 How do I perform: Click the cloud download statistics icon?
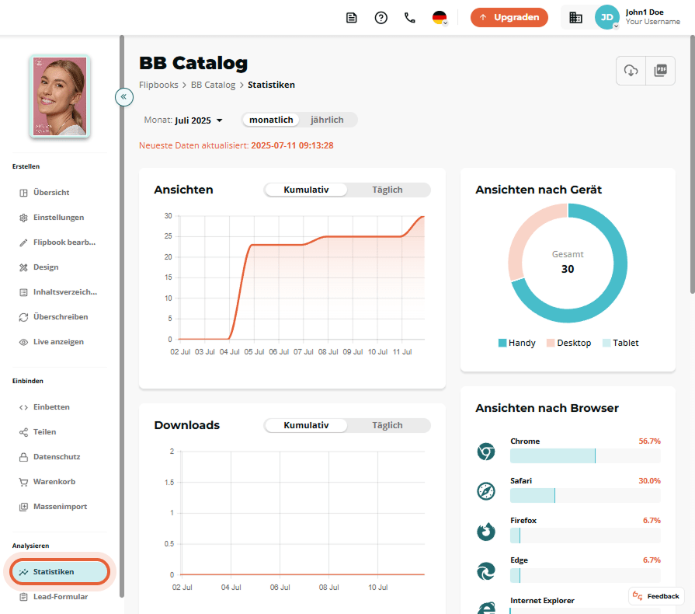pyautogui.click(x=631, y=70)
